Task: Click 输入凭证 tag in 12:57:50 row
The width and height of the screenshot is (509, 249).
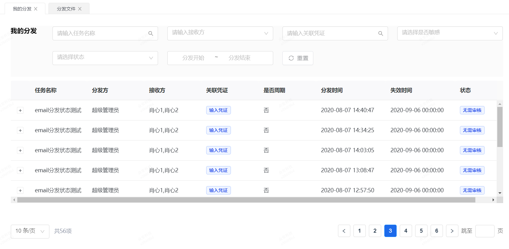Action: point(219,190)
